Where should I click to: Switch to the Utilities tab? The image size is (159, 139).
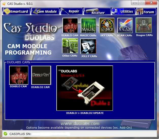click(x=124, y=11)
